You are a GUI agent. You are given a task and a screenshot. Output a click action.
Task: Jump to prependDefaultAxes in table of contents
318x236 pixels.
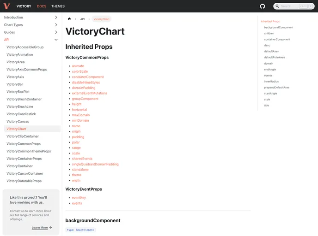point(276,88)
